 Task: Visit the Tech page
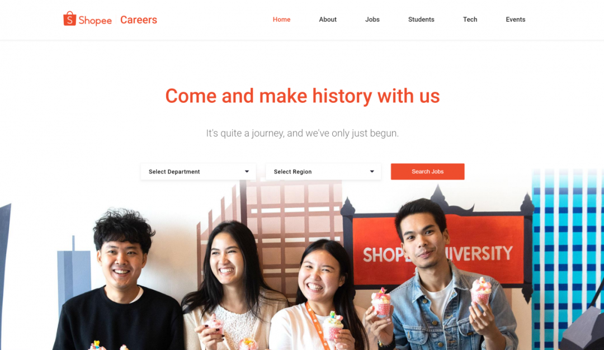(470, 19)
